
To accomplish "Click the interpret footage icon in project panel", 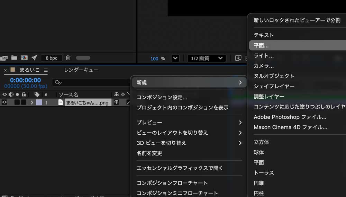I will click(x=4, y=58).
